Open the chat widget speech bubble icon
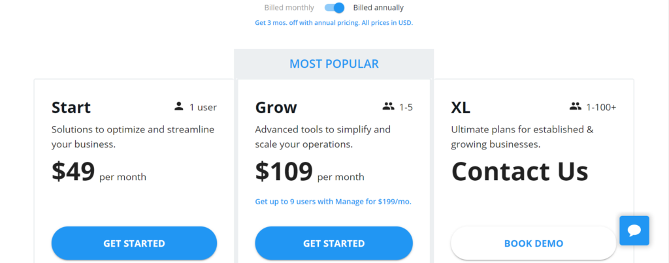Viewport: 669px width, 263px height. [634, 230]
